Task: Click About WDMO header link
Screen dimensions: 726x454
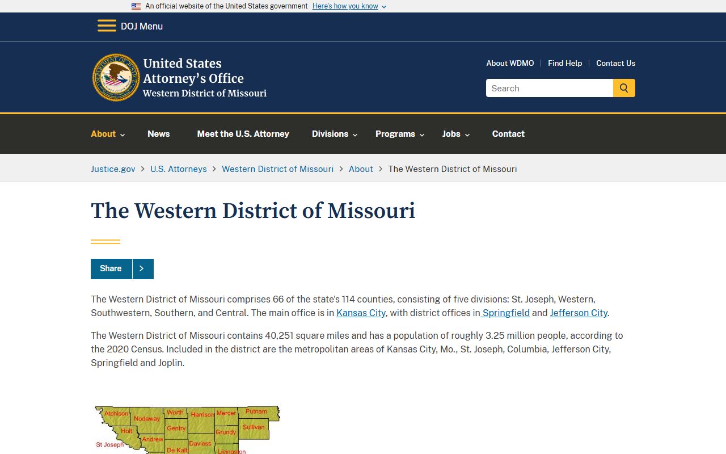Action: 510,63
